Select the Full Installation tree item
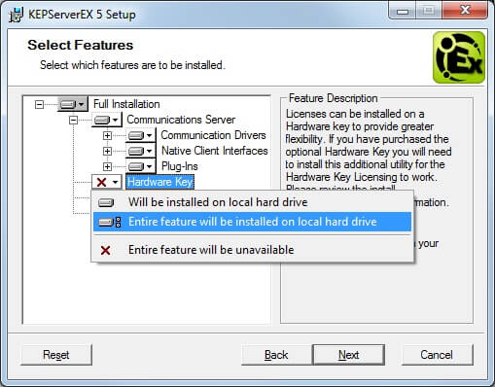The width and height of the screenshot is (495, 387). [x=126, y=104]
